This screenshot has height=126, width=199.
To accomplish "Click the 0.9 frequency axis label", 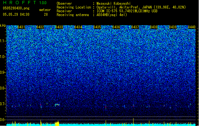I will 3,72.
